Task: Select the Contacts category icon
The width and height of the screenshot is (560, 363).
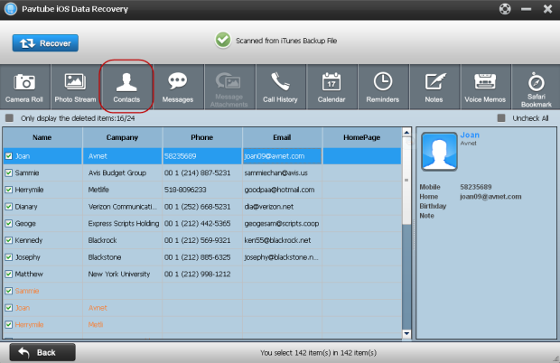Action: point(126,87)
